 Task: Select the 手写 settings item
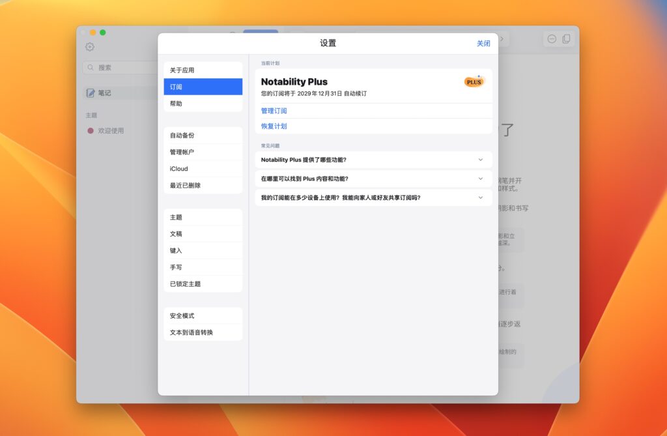[203, 267]
